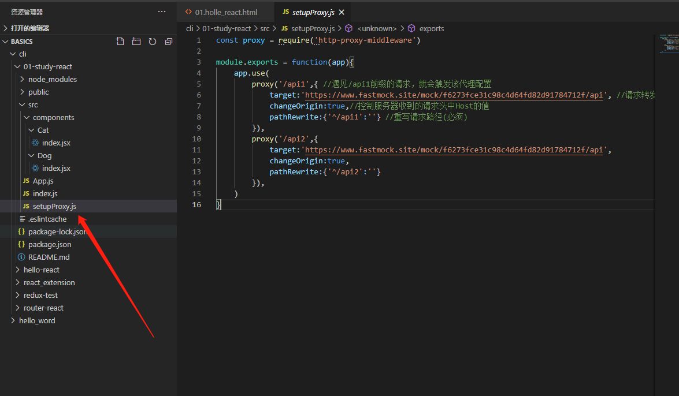The width and height of the screenshot is (679, 396).
Task: Click 'pathRewrite' on line 8
Action: point(295,117)
